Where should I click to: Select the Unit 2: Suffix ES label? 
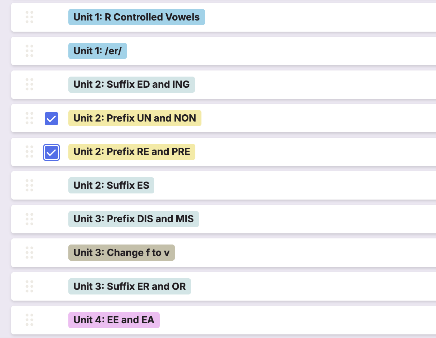click(x=111, y=185)
